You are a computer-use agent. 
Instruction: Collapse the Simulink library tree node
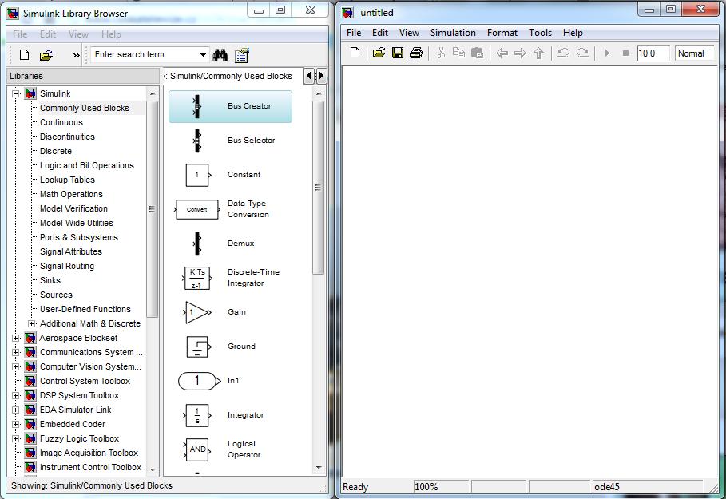coord(15,93)
